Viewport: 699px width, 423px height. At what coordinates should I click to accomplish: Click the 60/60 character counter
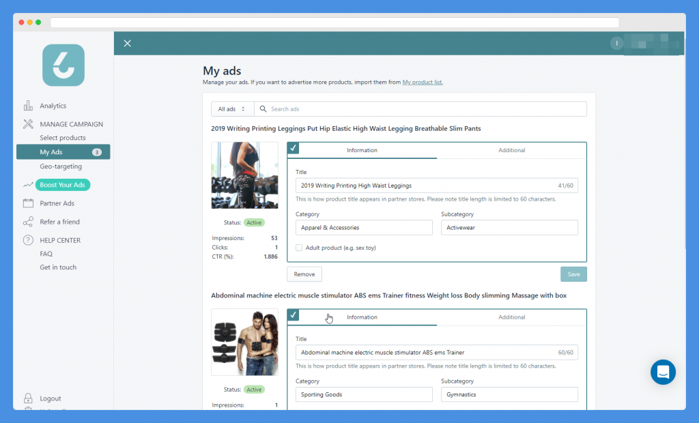click(x=566, y=352)
